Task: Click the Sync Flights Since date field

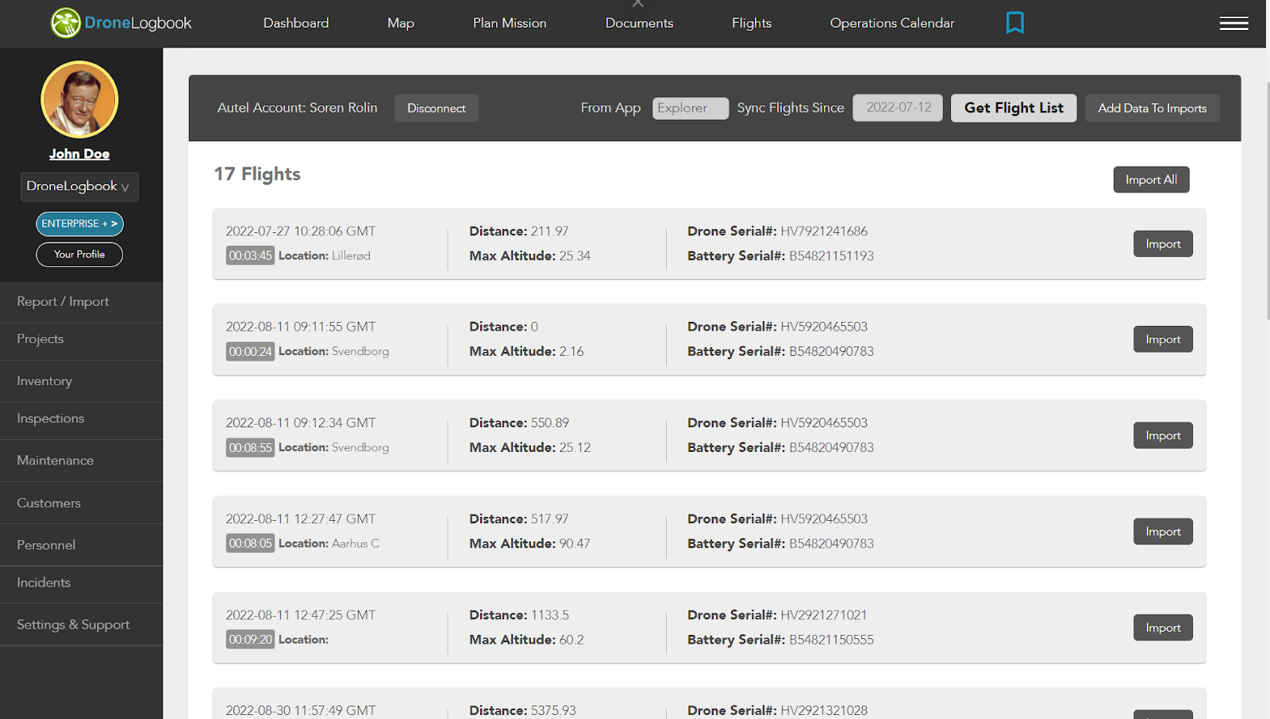Action: click(x=898, y=108)
